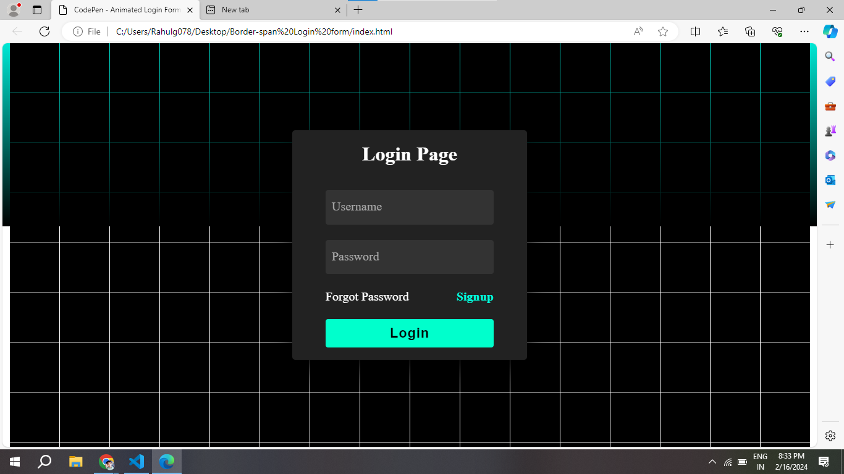This screenshot has height=474, width=844.
Task: Click the address bar URL text
Action: click(x=254, y=31)
